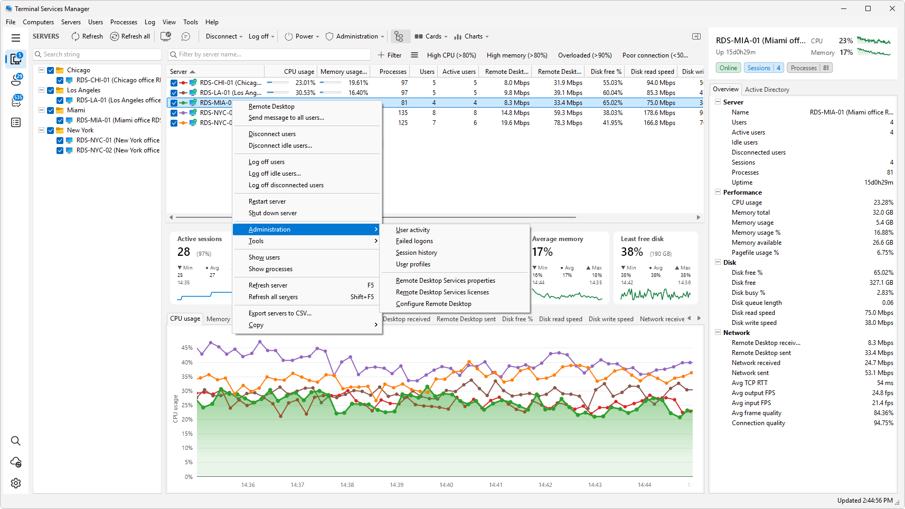This screenshot has height=509, width=905.
Task: Click the cloud sync sidebar icon
Action: click(x=16, y=462)
